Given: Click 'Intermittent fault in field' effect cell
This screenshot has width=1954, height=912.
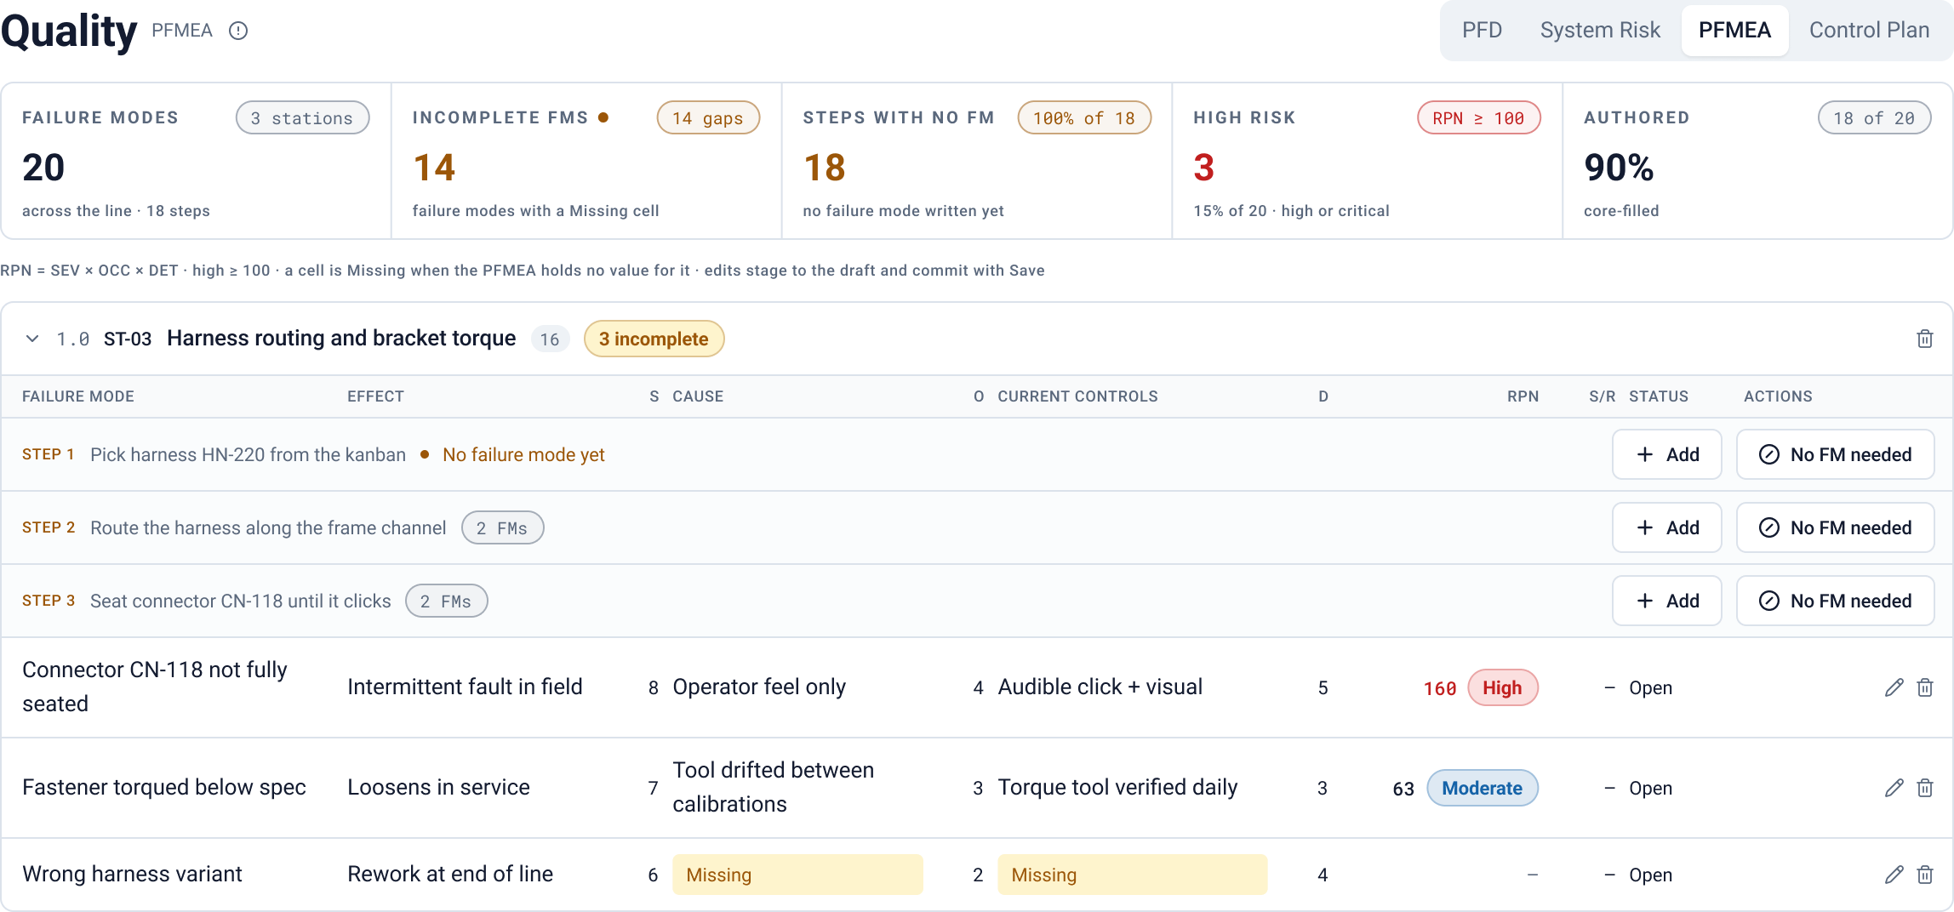Looking at the screenshot, I should point(465,687).
